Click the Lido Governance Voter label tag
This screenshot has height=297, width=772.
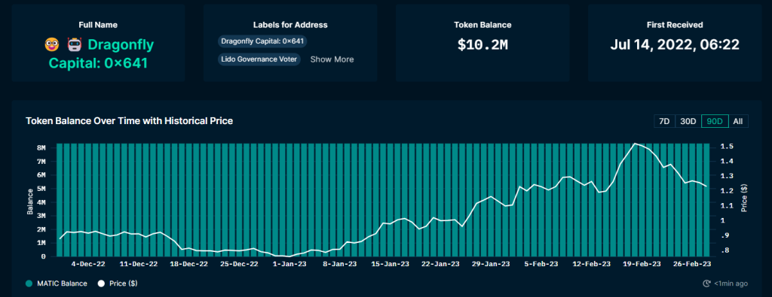(x=259, y=59)
